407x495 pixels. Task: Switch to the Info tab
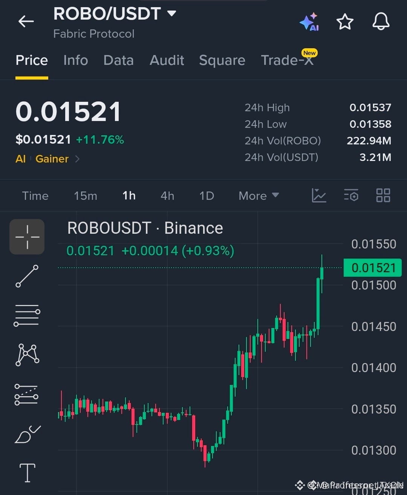tap(75, 60)
